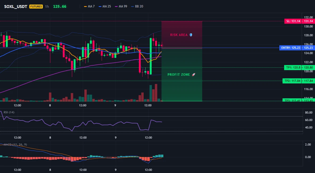Image resolution: width=315 pixels, height=173 pixels.
Task: Click the MACD (12, 26, 9) indicator label
Action: pos(15,144)
